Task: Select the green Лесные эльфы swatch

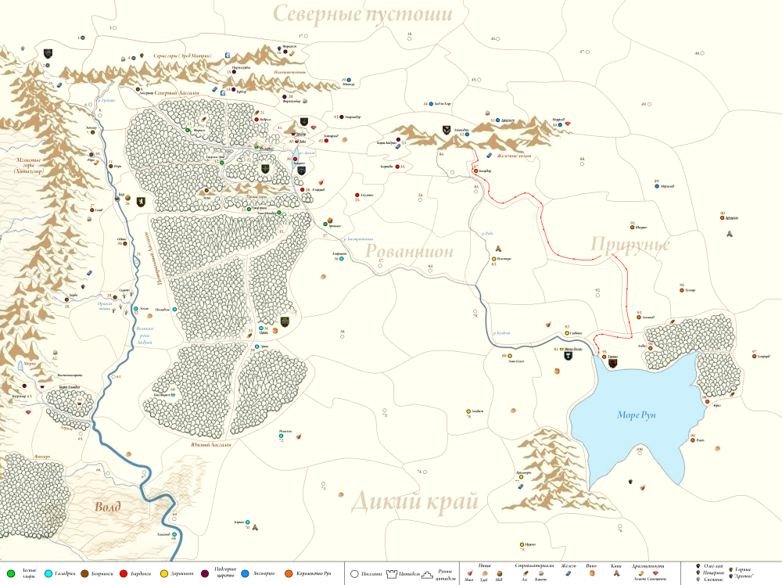Action: 10,573
